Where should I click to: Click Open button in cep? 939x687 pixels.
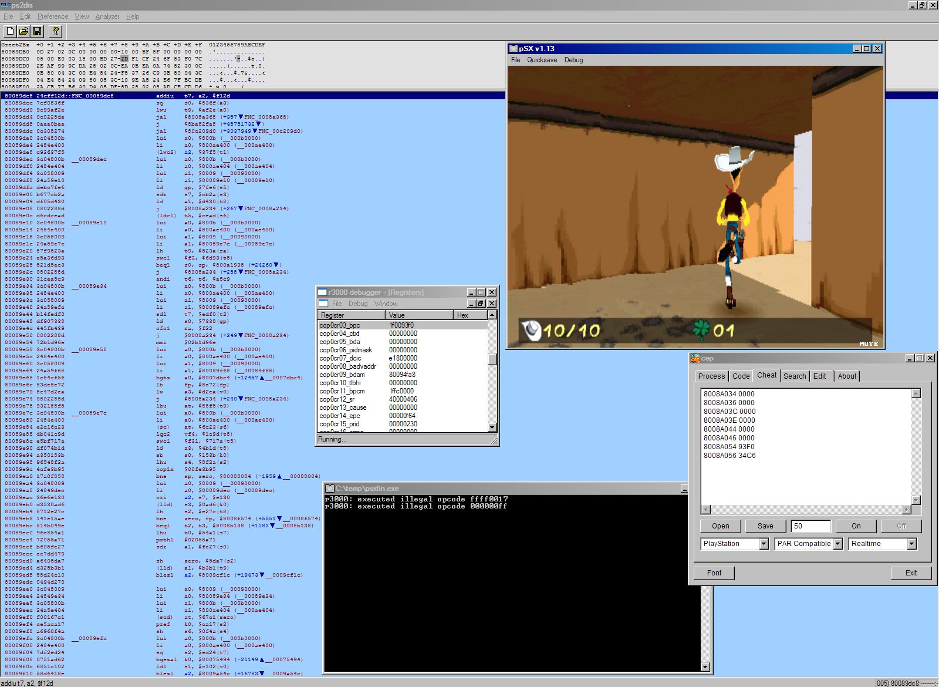point(720,526)
